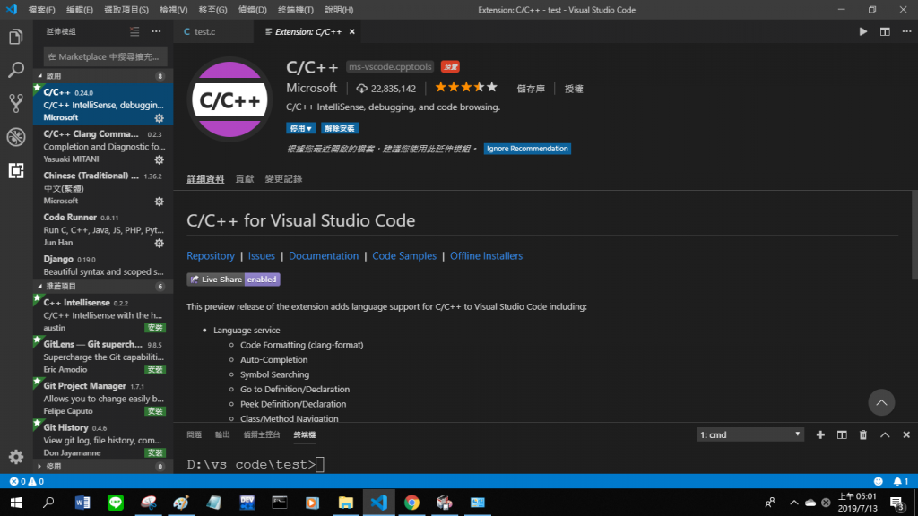Screen dimensions: 918x516
Task: Open the Issues link
Action: [x=261, y=255]
